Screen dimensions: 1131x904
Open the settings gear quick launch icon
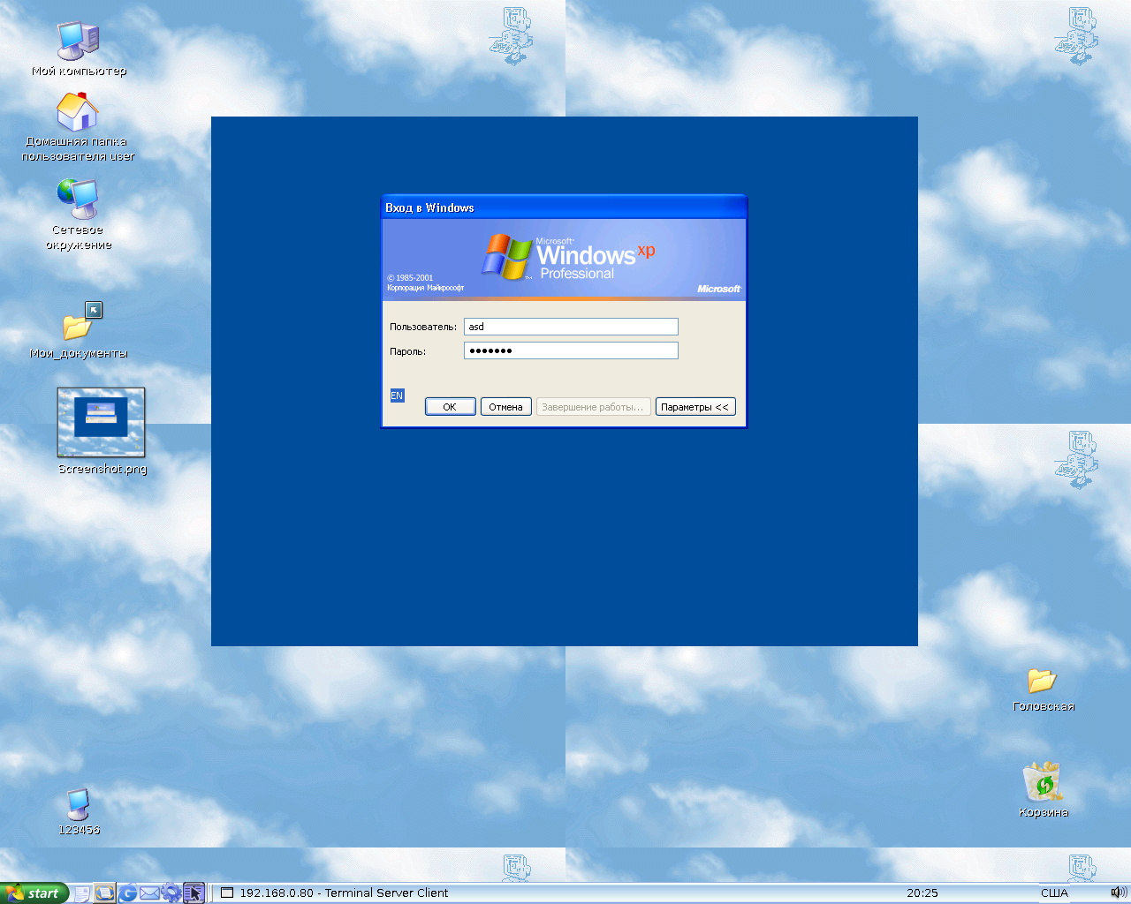click(171, 893)
